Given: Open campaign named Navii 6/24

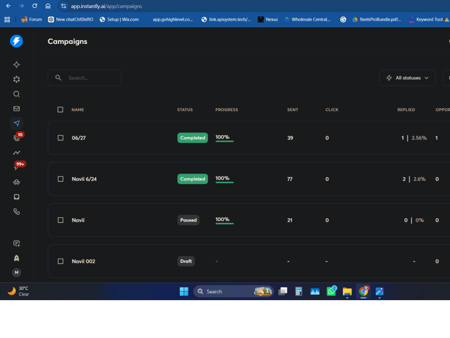Looking at the screenshot, I should [x=84, y=179].
